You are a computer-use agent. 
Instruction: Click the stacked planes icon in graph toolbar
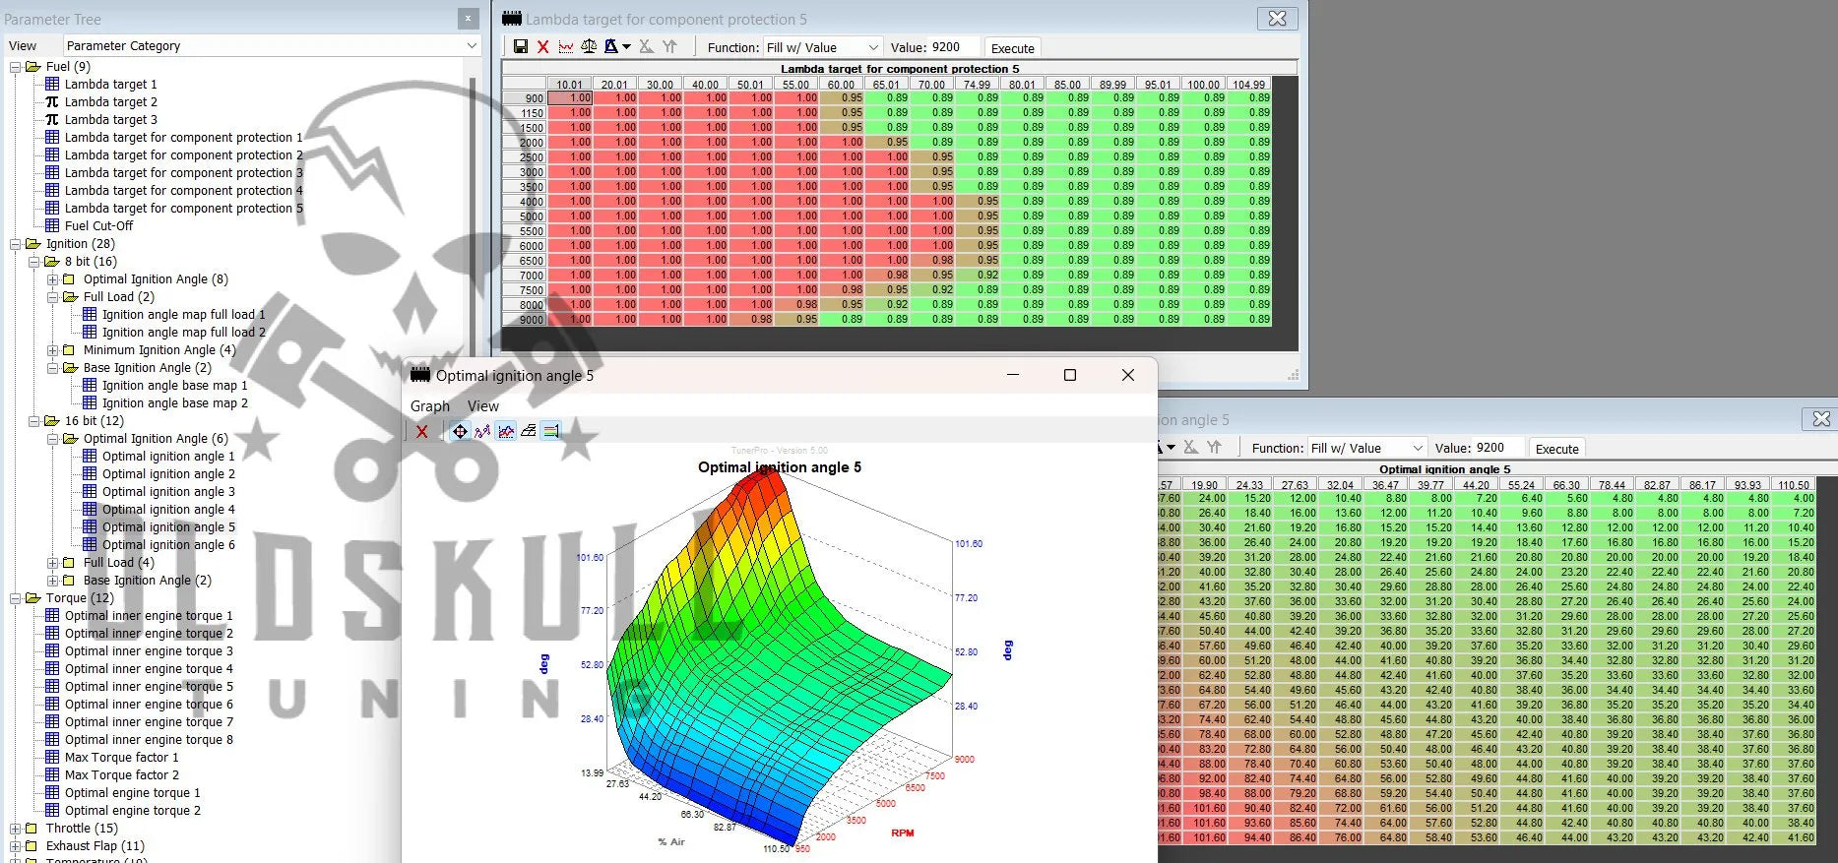pos(529,431)
